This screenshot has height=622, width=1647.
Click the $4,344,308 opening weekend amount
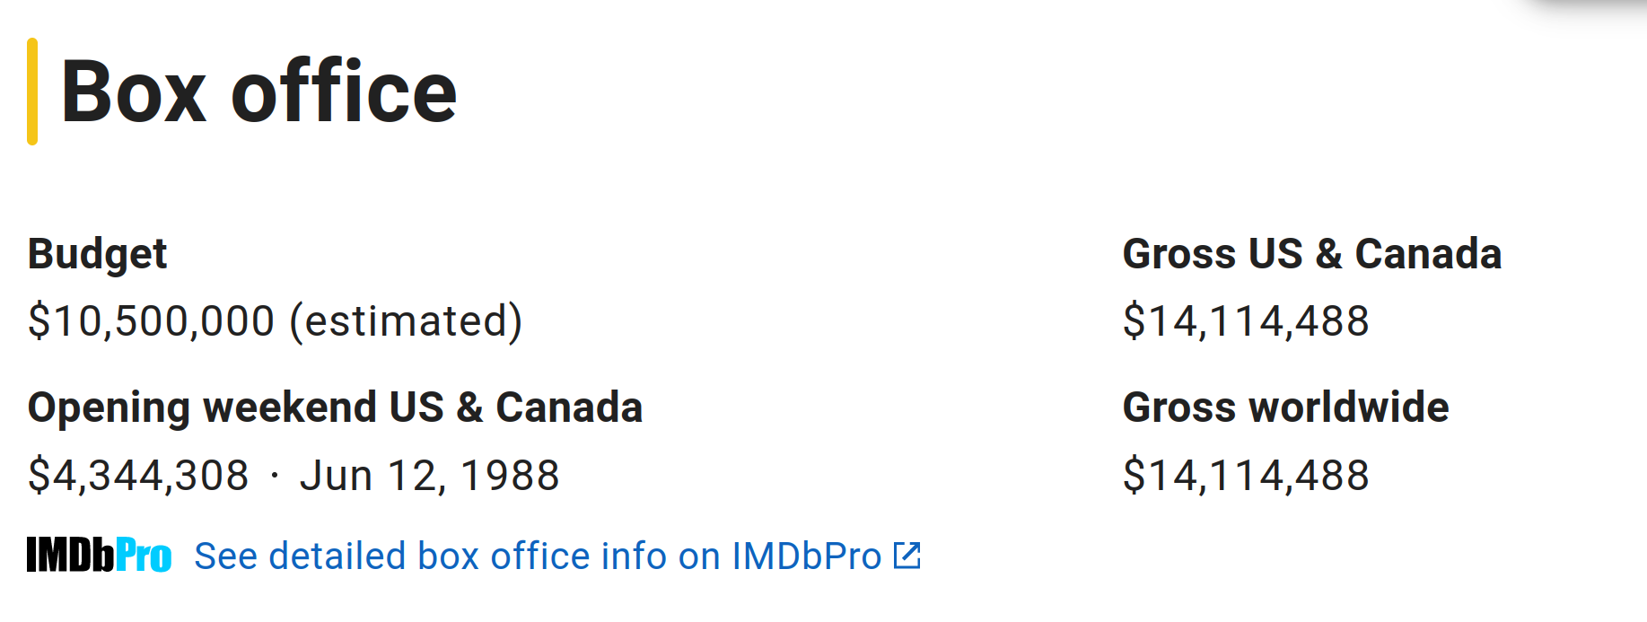(138, 476)
